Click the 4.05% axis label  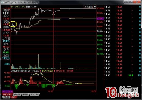pyautogui.click(x=100, y=22)
